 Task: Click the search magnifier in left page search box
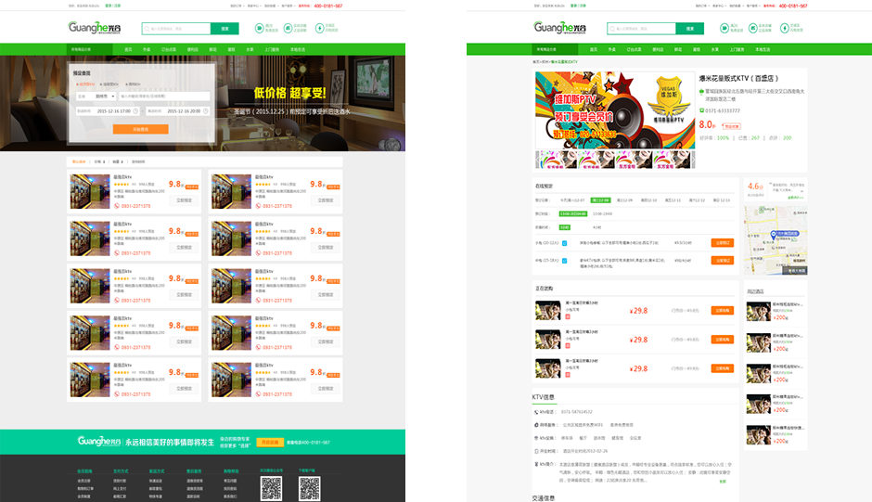147,29
